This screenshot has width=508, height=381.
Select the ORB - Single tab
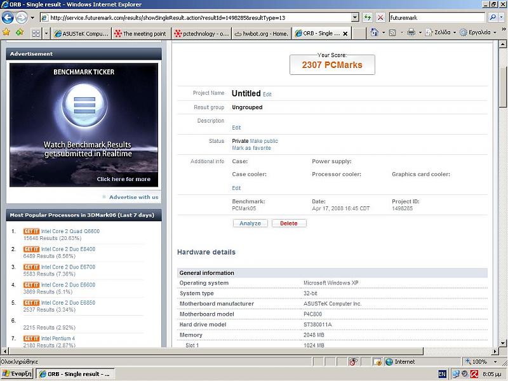click(317, 34)
